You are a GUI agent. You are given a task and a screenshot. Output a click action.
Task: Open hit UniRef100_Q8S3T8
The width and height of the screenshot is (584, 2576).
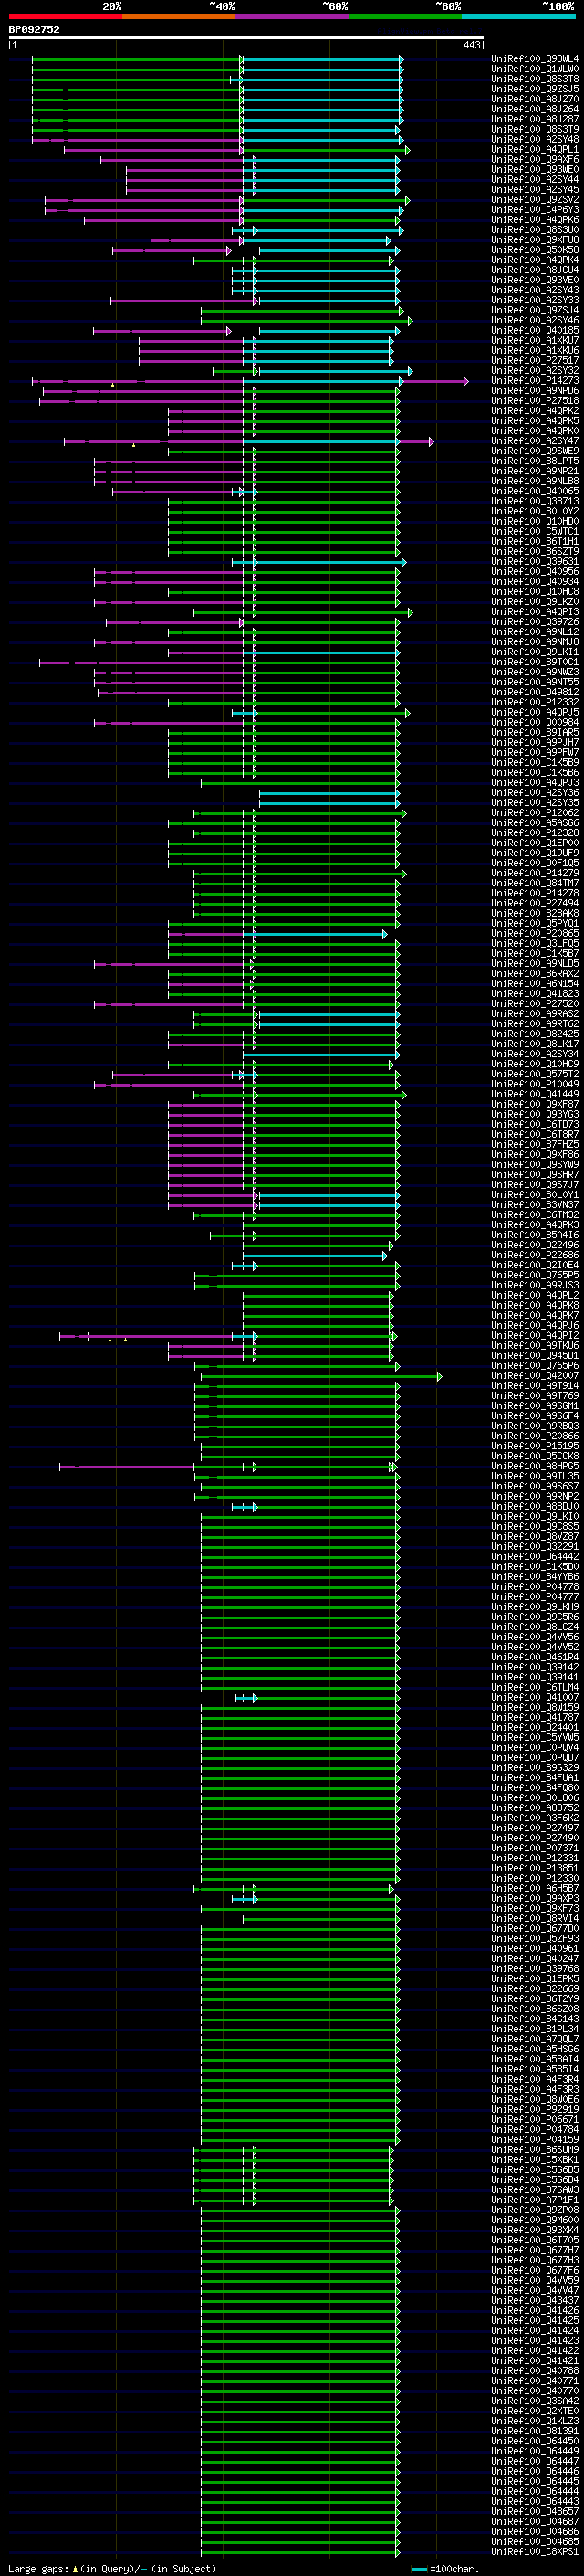tap(535, 79)
